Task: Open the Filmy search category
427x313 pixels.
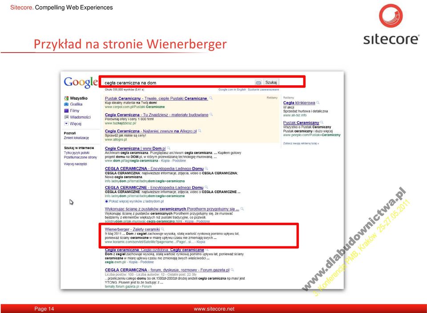Action: point(75,111)
